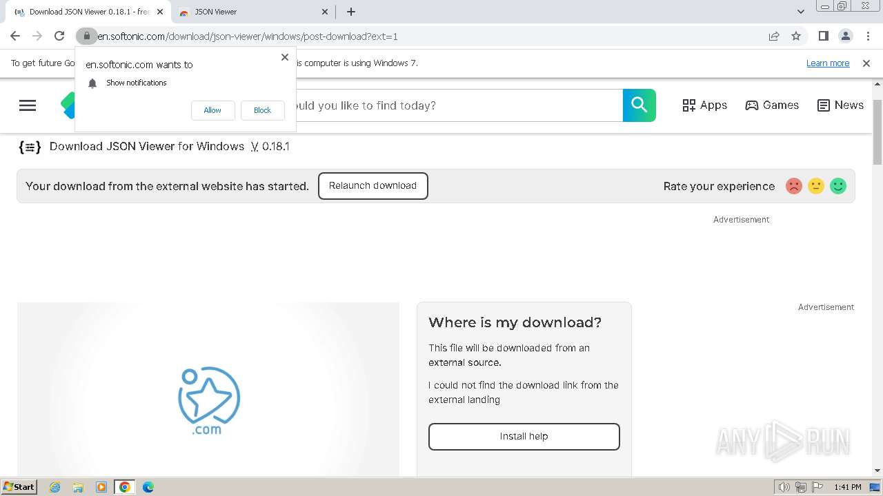Share this page via the address bar icon
Image resolution: width=883 pixels, height=496 pixels.
[774, 37]
